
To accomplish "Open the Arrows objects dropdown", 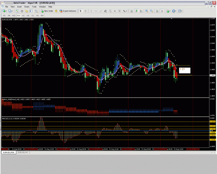I will 125,11.
